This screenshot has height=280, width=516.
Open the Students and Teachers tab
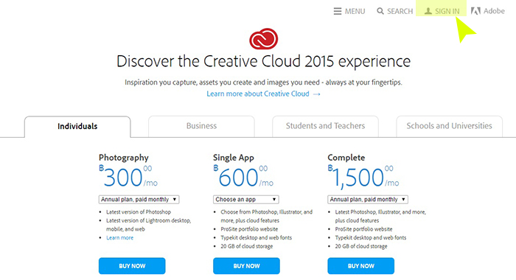tap(325, 126)
